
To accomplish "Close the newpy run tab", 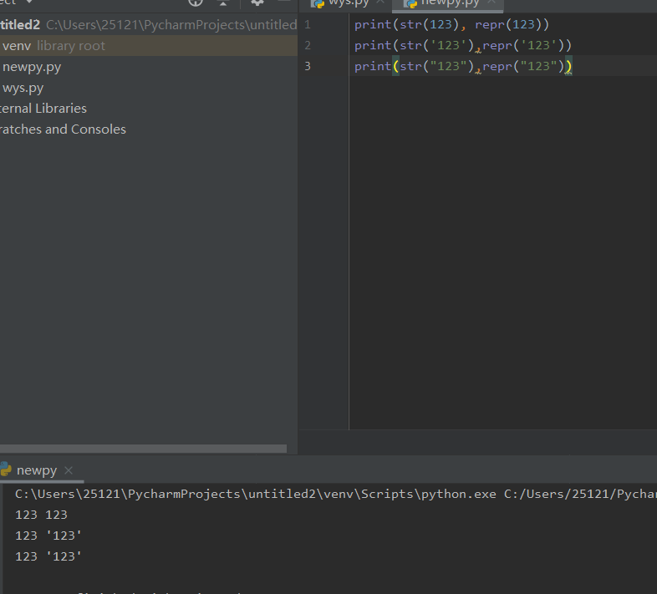I will click(x=69, y=470).
